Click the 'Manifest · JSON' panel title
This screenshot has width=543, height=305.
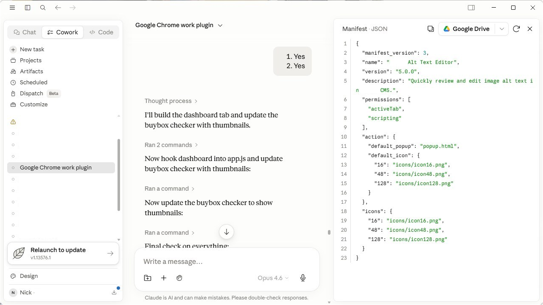click(365, 29)
